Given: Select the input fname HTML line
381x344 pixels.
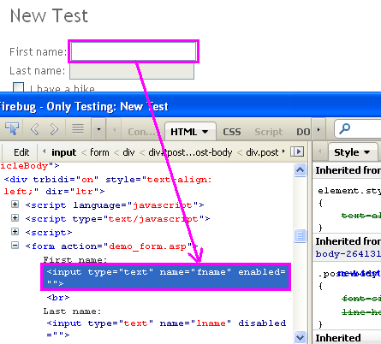Looking at the screenshot, I should [x=165, y=277].
